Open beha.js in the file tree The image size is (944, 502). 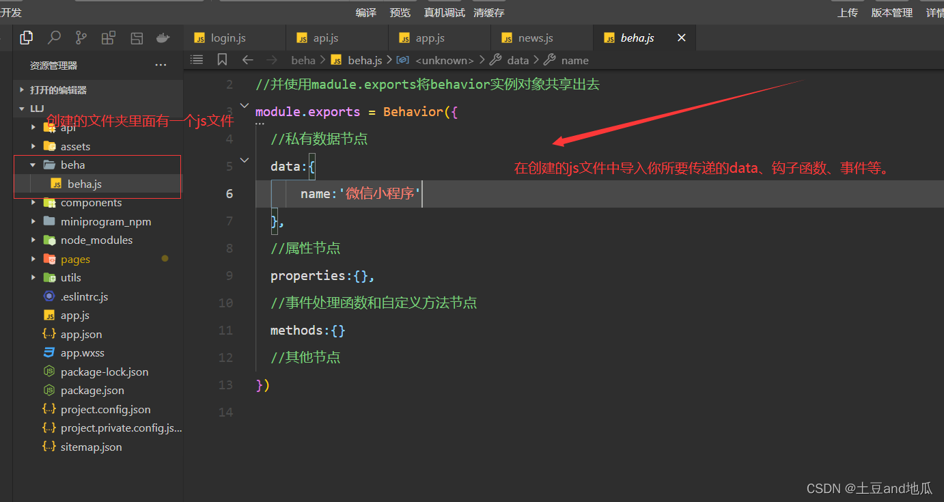pyautogui.click(x=98, y=184)
